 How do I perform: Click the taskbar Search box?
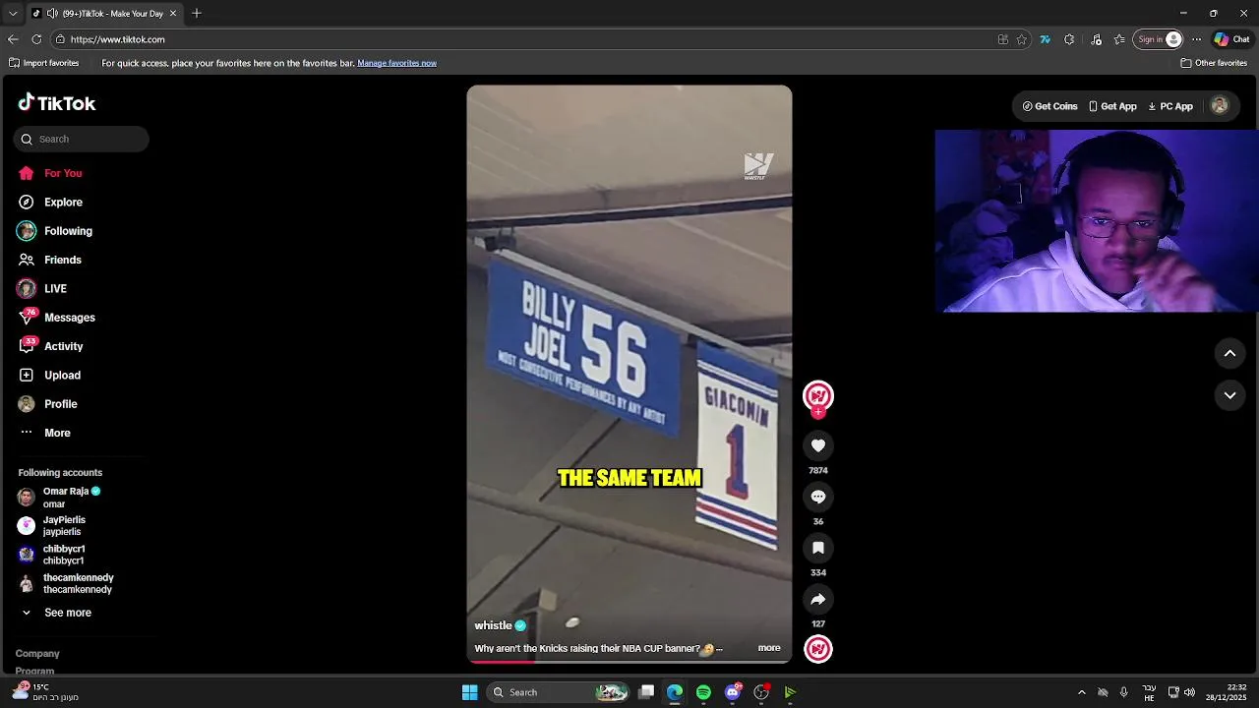coord(558,692)
